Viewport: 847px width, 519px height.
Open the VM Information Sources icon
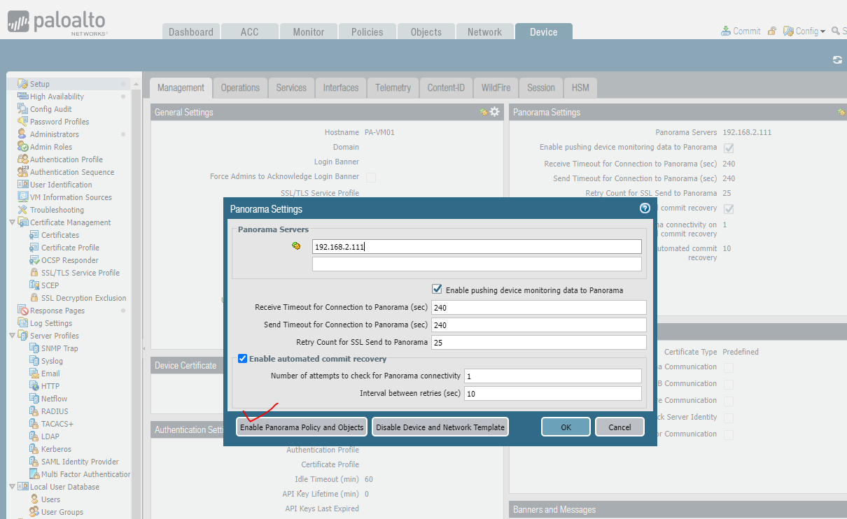point(23,197)
